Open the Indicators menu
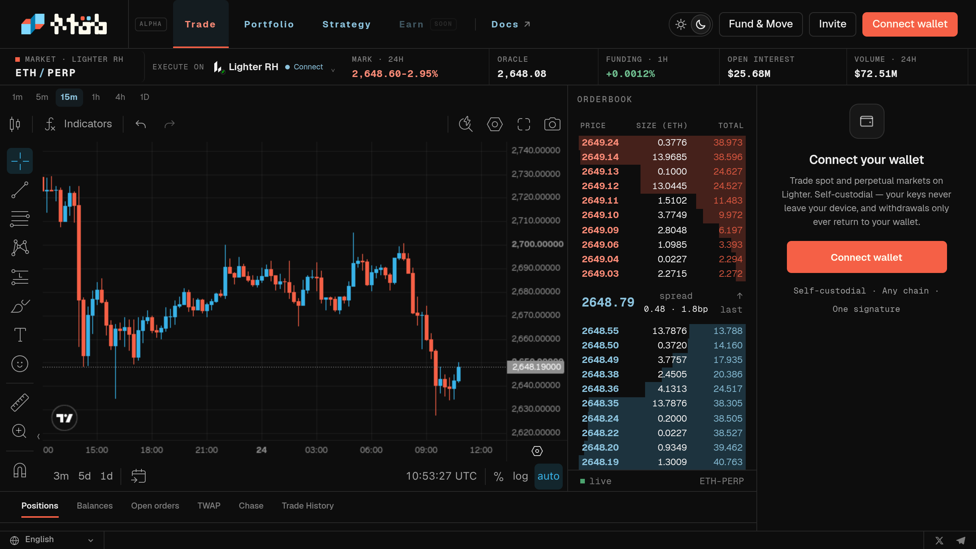 pyautogui.click(x=79, y=124)
